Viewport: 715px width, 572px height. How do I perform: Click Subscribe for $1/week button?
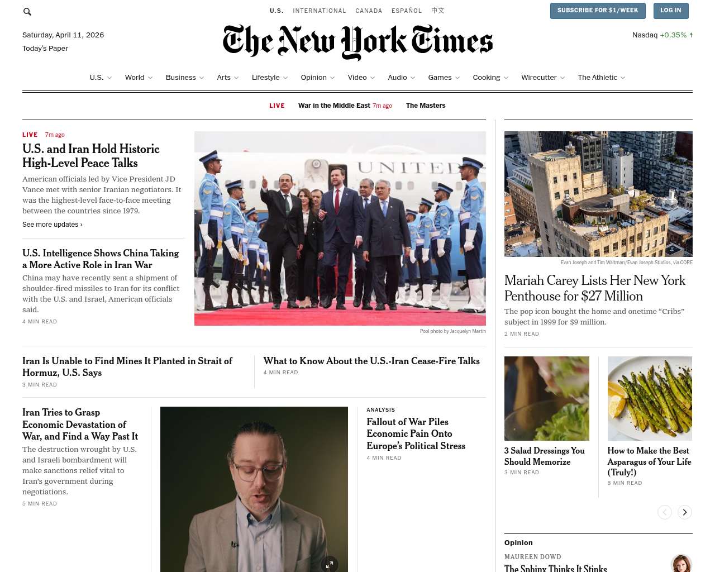598,11
